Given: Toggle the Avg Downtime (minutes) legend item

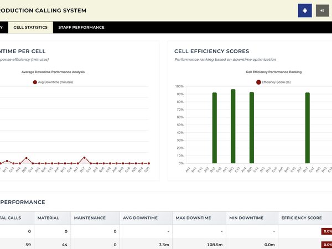Looking at the screenshot, I should click(x=53, y=82).
